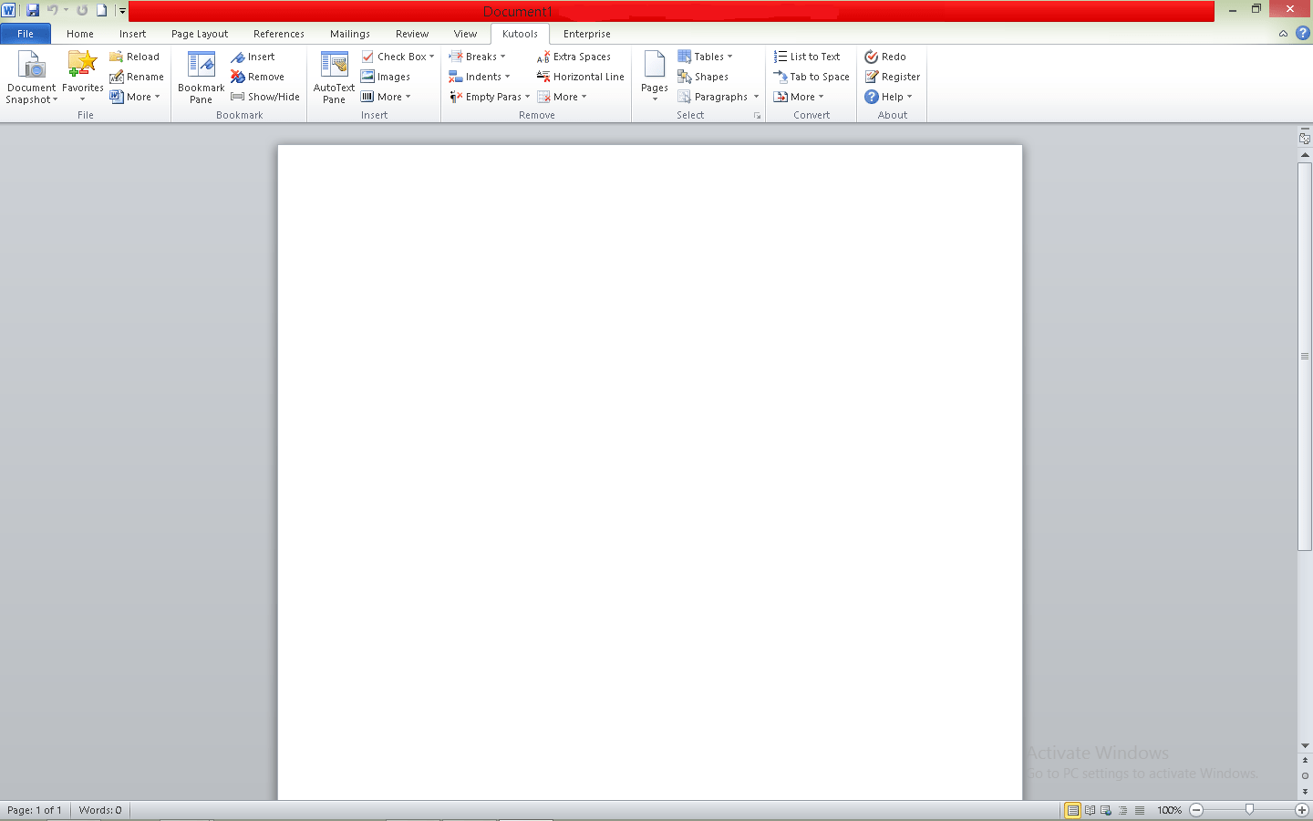Switch to the Enterprise tab

[587, 34]
